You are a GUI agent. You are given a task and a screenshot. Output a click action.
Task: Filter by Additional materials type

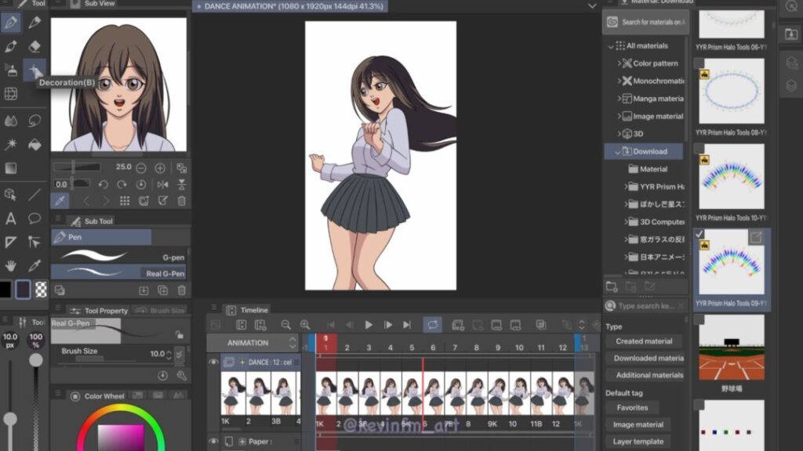click(645, 375)
